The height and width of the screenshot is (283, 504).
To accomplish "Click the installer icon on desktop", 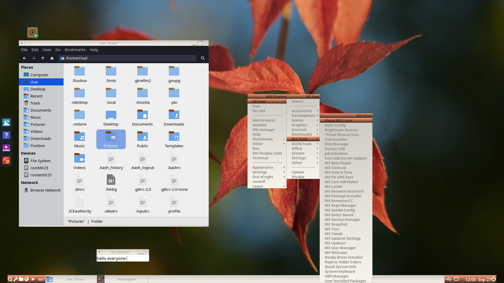I will click(x=33, y=33).
